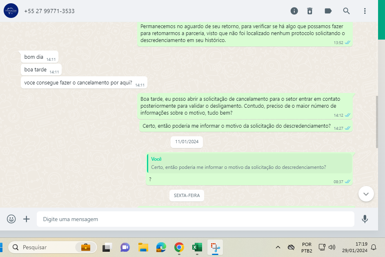Click the chat vertical scrollbar thumb
This screenshot has height=257, width=385.
pos(377,122)
